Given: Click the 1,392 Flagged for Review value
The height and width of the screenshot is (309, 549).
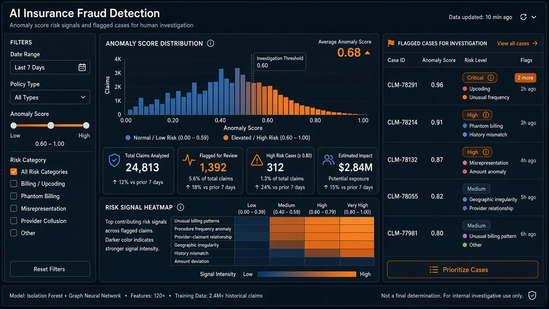Looking at the screenshot, I should pyautogui.click(x=213, y=167).
